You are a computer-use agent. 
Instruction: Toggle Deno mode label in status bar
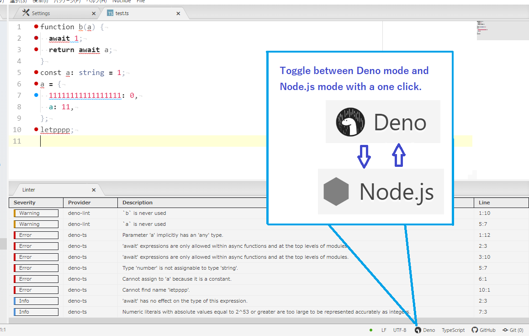(429, 330)
